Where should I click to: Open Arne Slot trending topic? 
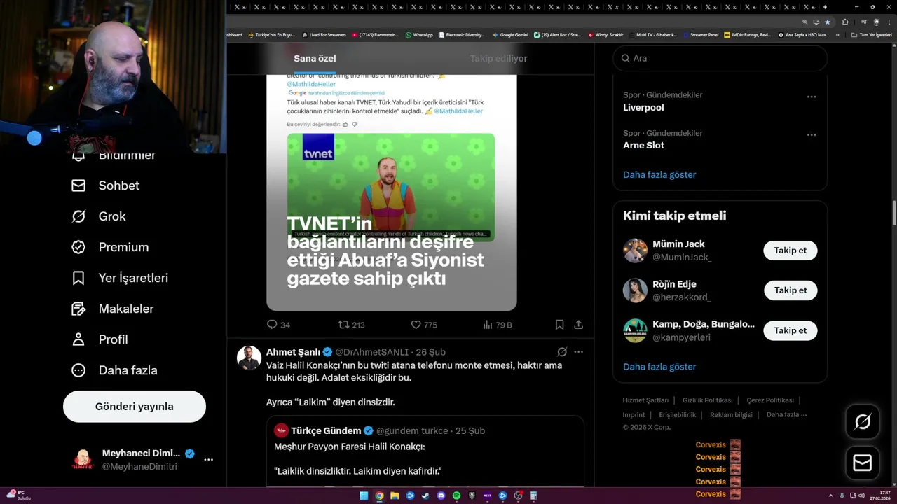[x=643, y=146]
